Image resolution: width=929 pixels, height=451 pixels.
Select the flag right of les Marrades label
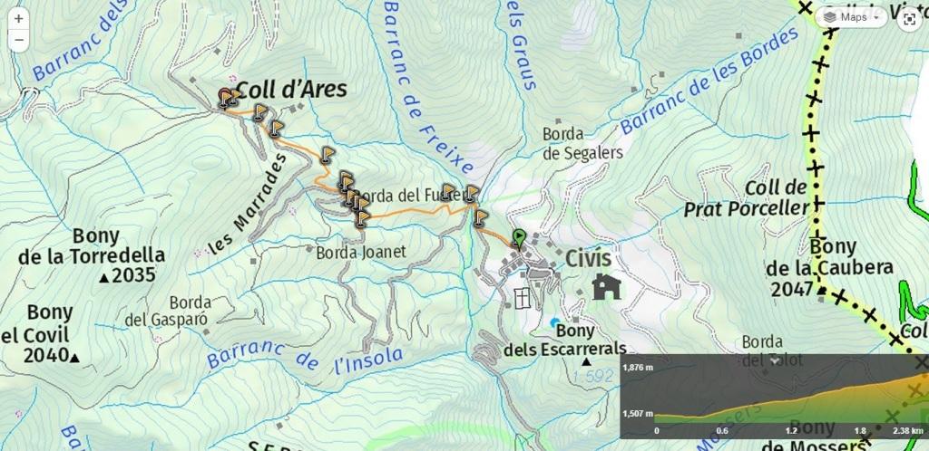pos(328,155)
